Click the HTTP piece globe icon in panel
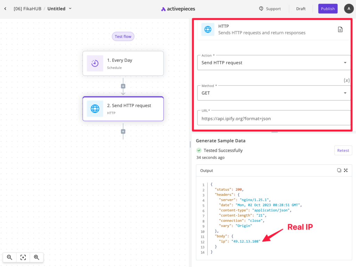Image resolution: width=356 pixels, height=267 pixels. [208, 29]
